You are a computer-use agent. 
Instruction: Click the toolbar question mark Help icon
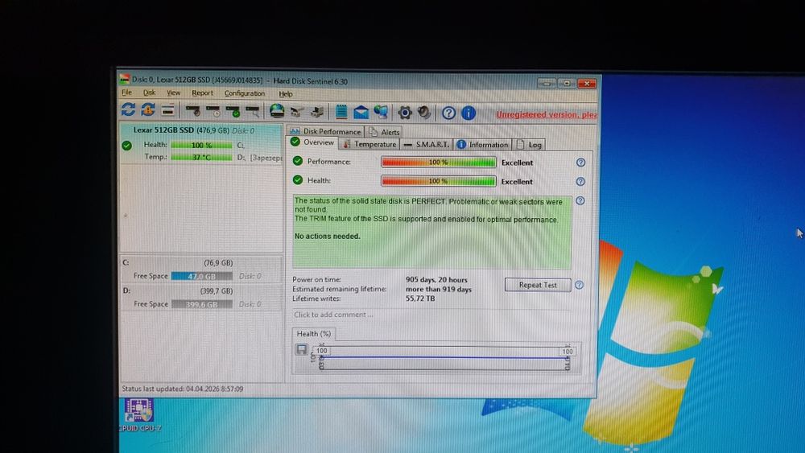(x=448, y=113)
